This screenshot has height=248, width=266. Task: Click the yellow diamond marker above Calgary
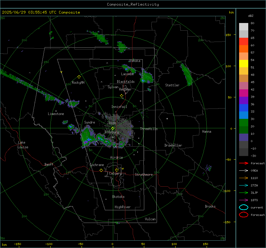click(117, 170)
